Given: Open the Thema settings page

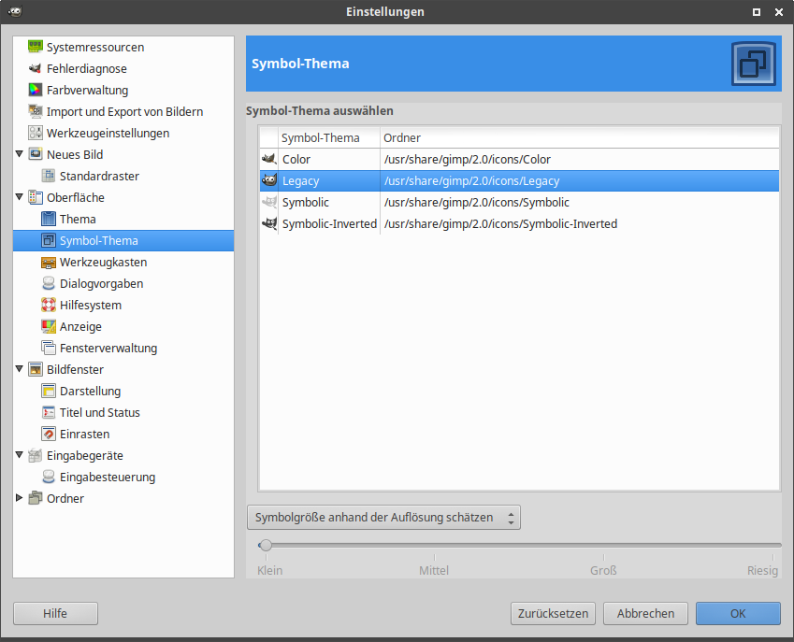Looking at the screenshot, I should coord(78,219).
